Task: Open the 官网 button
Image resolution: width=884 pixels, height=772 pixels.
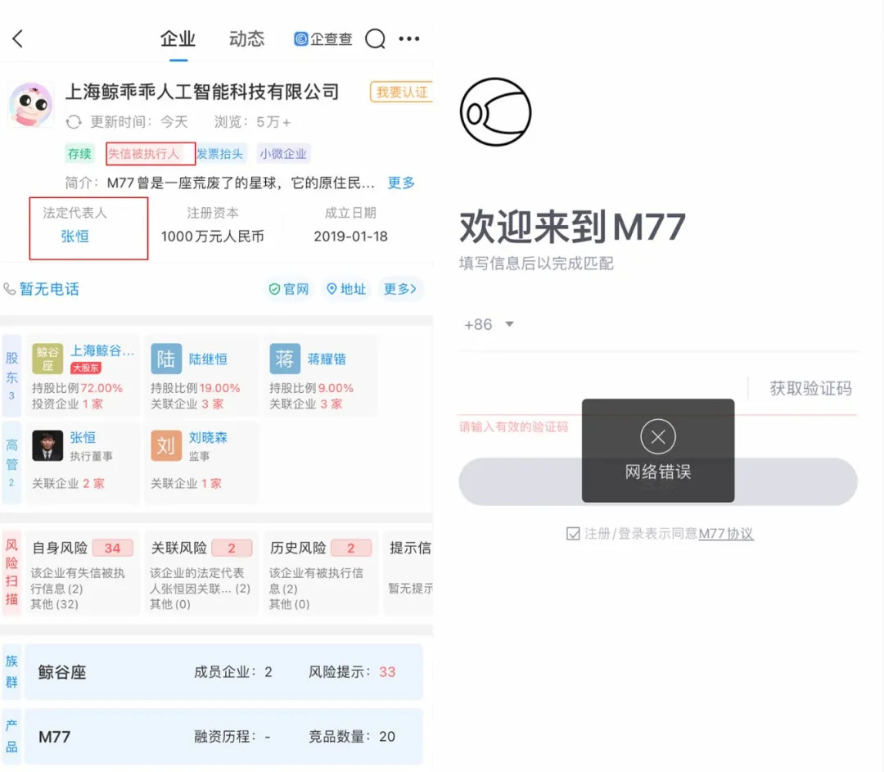Action: pos(289,289)
